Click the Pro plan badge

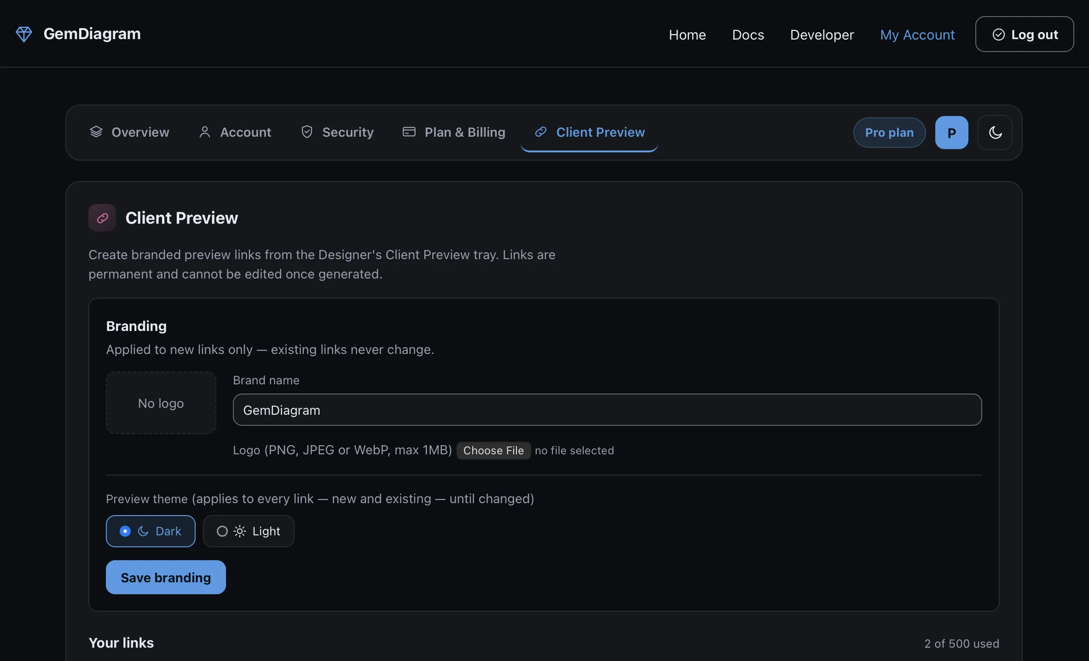pyautogui.click(x=889, y=133)
